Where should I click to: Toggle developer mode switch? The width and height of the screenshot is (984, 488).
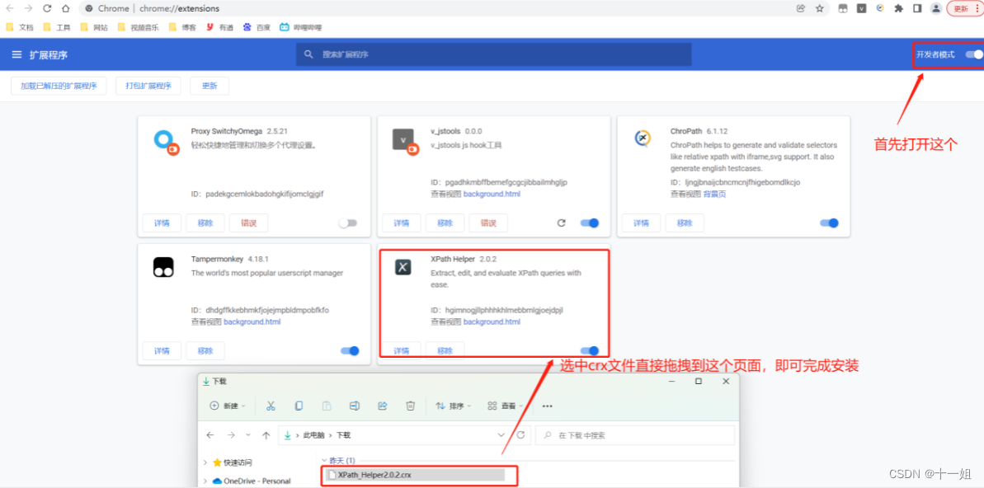coord(974,54)
